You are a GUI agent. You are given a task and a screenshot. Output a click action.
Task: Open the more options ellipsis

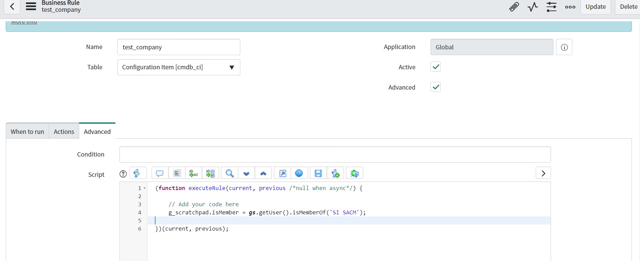click(x=570, y=7)
